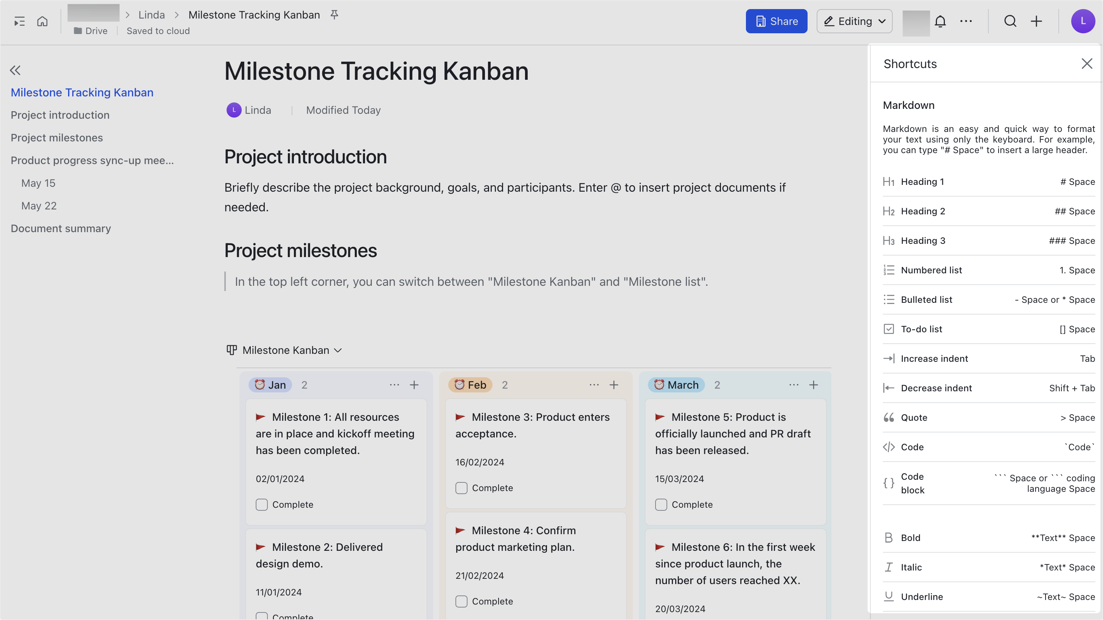Check Complete for Milestone 4

point(461,601)
